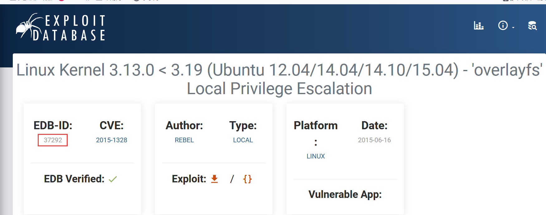Select EDB-ID value 37292
The image size is (546, 215).
coord(53,140)
